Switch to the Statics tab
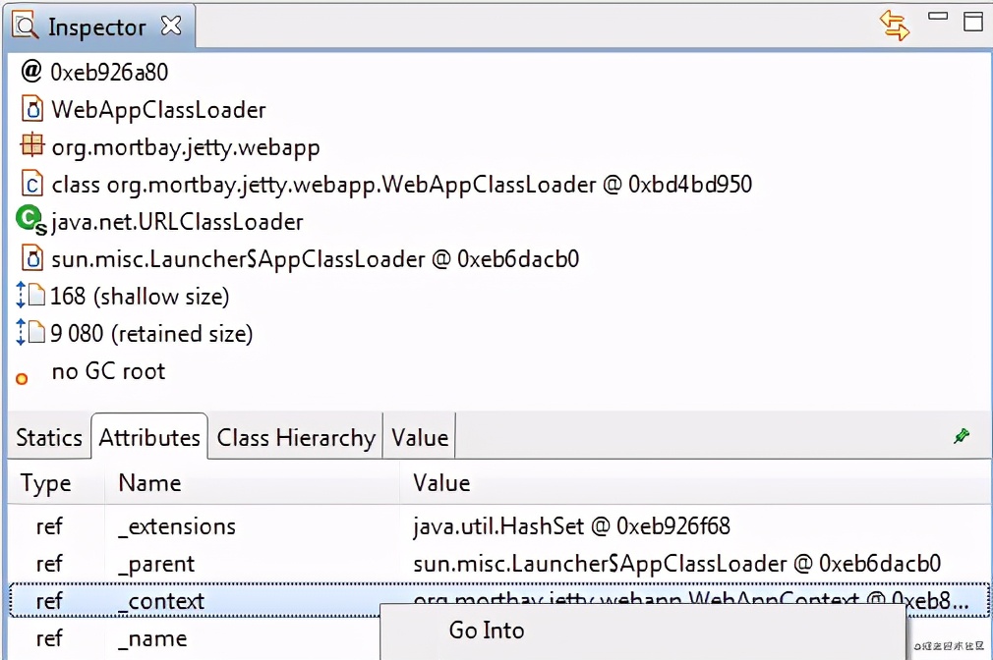Screen dimensions: 993x660 pos(49,437)
